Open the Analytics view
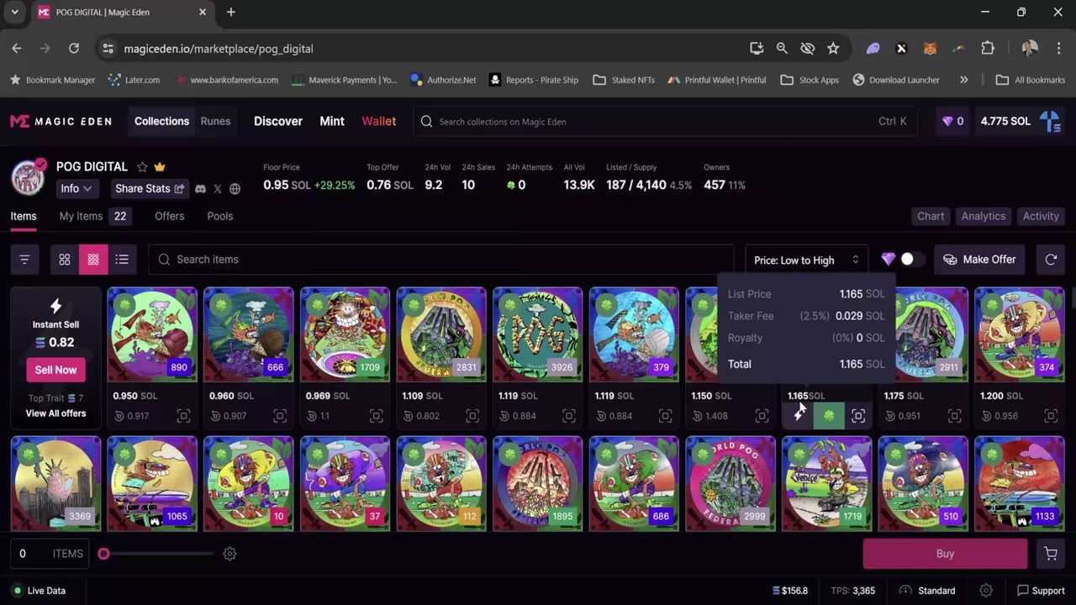Viewport: 1076px width, 605px height. [x=984, y=216]
